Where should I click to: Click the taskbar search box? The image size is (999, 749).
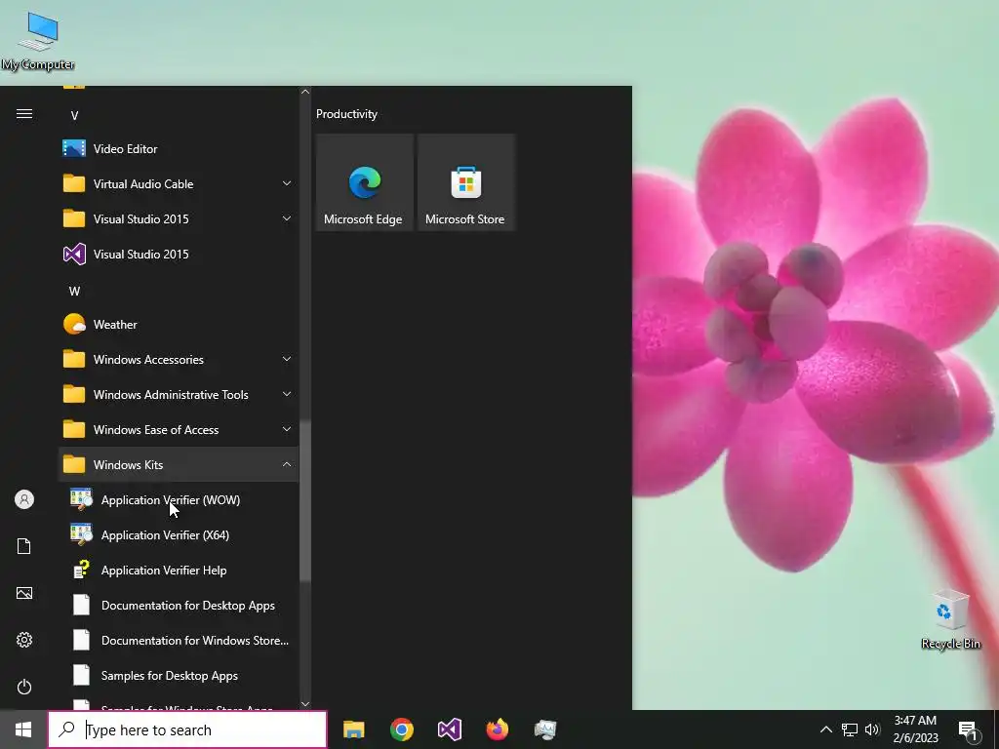[x=187, y=729]
